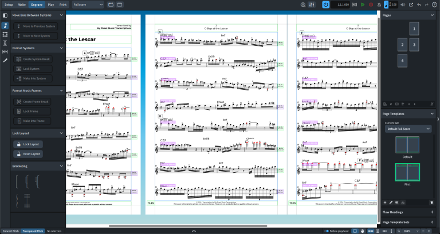440x234 pixels.
Task: Open the Help question mark menu
Action: (x=434, y=5)
